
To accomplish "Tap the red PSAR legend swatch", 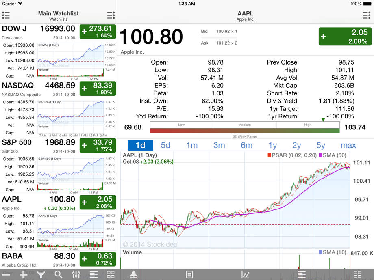I will click(x=269, y=155).
